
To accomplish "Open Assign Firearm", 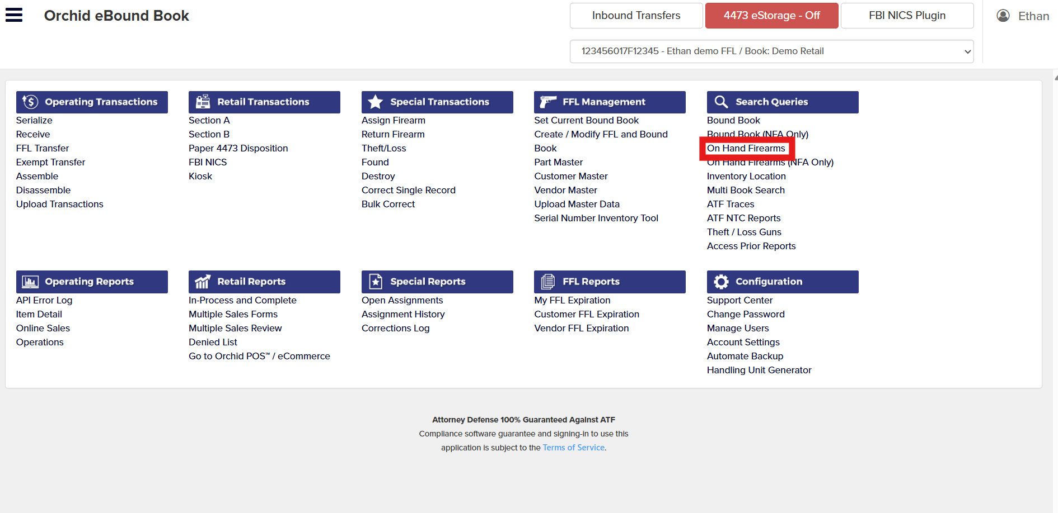I will pyautogui.click(x=393, y=120).
